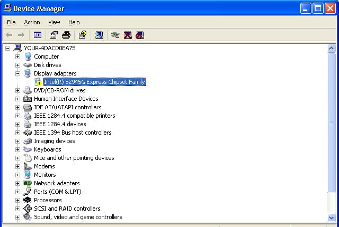Select the Computer label

pyautogui.click(x=46, y=56)
